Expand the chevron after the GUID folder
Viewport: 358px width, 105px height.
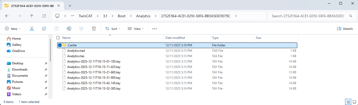[235, 16]
